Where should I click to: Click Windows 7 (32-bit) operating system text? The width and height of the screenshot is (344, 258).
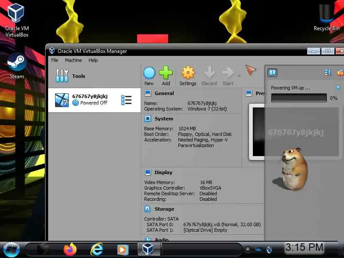207,109
